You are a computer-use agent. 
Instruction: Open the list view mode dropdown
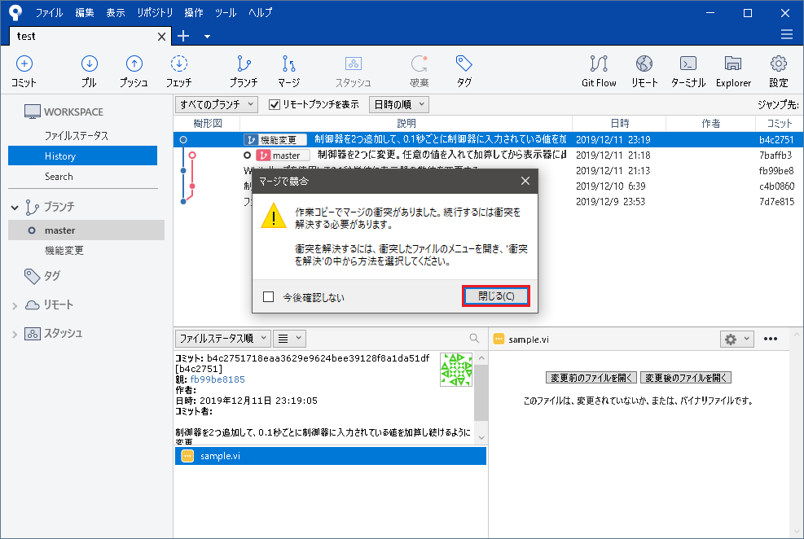290,338
